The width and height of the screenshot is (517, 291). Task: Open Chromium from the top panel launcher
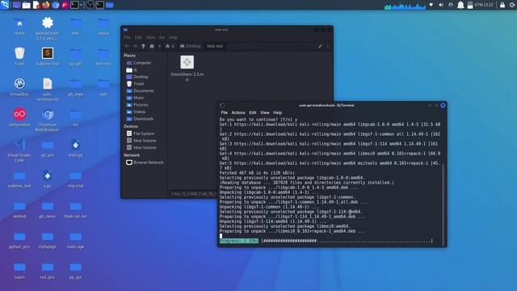[x=56, y=5]
